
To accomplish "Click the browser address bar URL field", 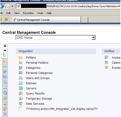I will [x=68, y=6].
